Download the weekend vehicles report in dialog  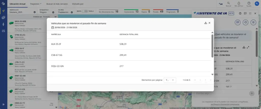point(206,23)
